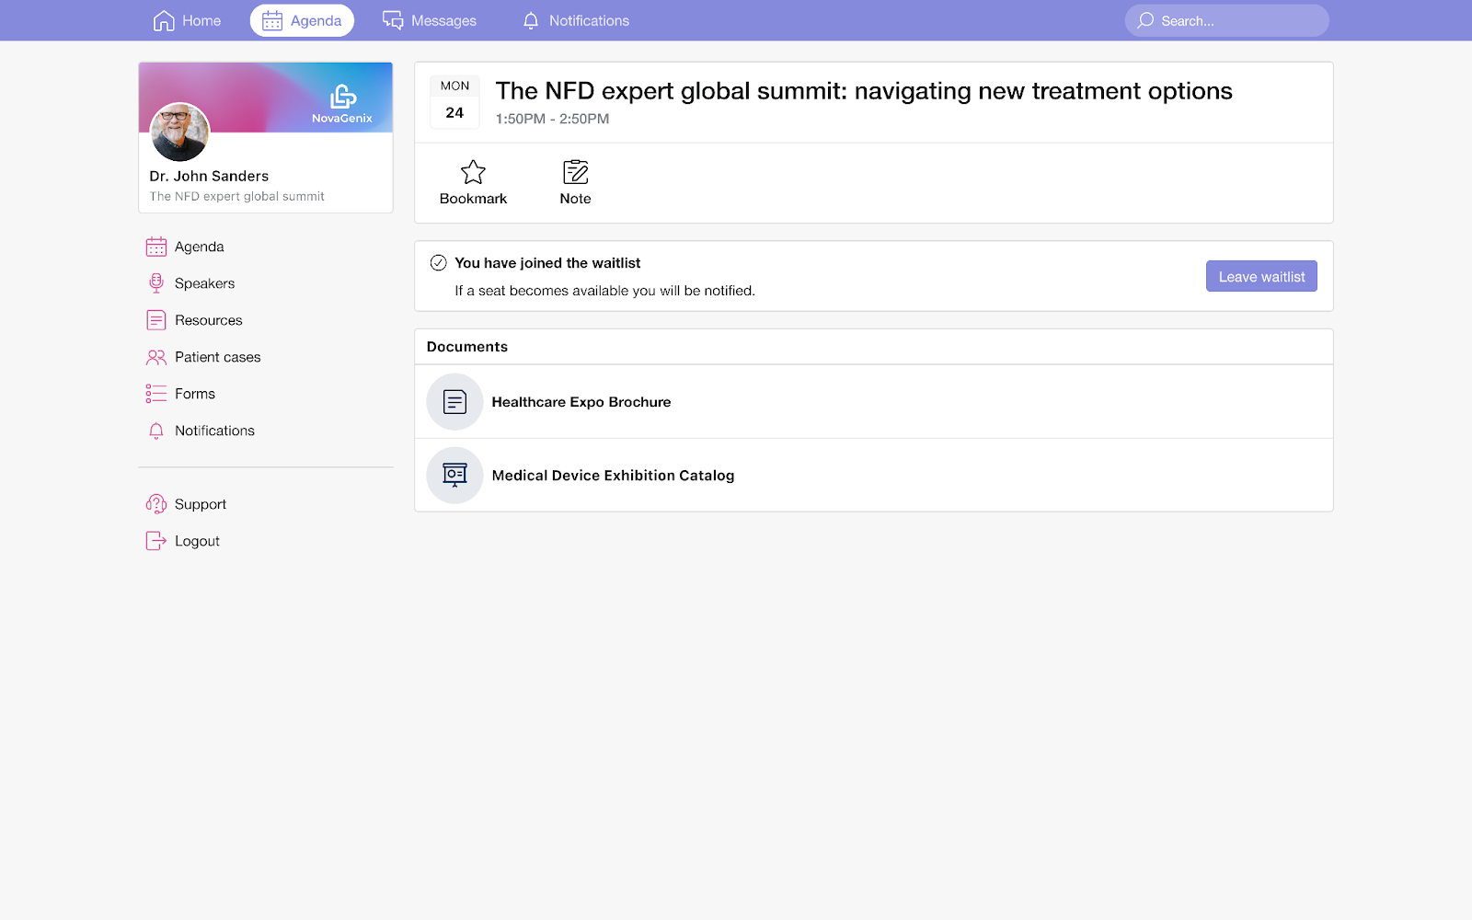This screenshot has height=920, width=1472.
Task: Select the Agenda tab label in top bar
Action: click(x=316, y=20)
